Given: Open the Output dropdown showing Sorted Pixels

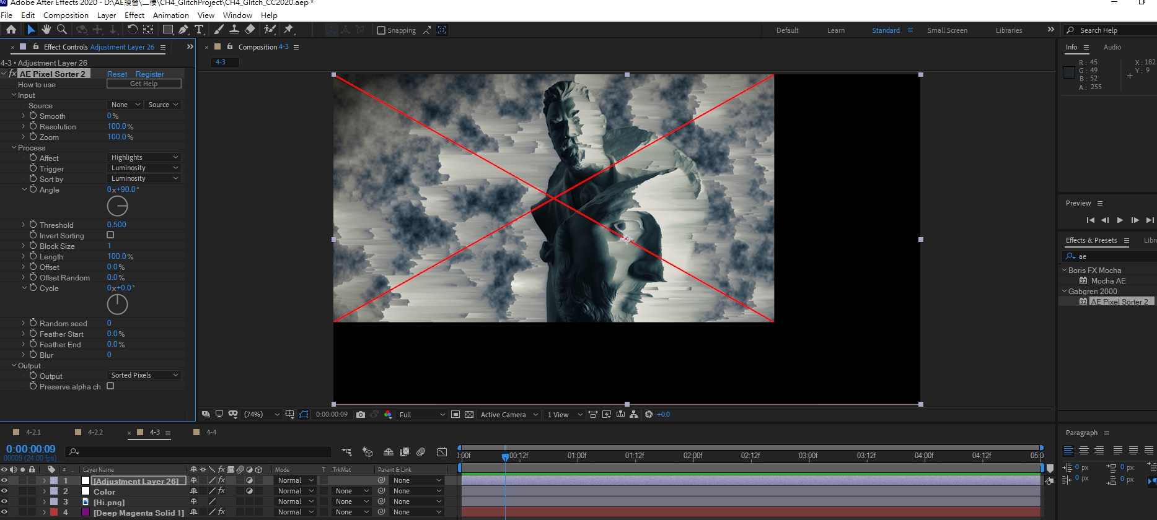Looking at the screenshot, I should 144,376.
